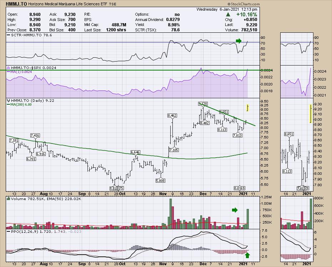The height and width of the screenshot is (267, 332).
Task: Click the Mkt Cap value 488.7M
Action: [119, 25]
